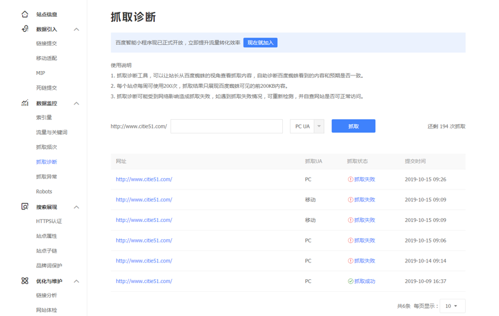This screenshot has height=316, width=499.
Task: Collapse the 搜索展现 section chevron
Action: pos(76,207)
